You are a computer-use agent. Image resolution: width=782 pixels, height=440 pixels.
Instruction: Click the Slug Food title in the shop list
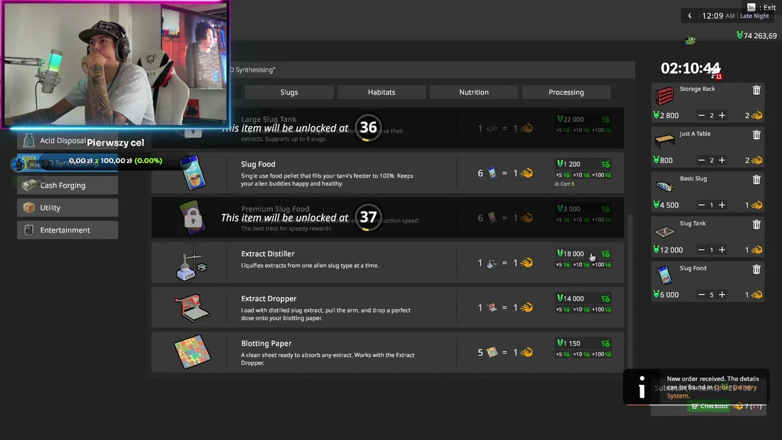[258, 164]
